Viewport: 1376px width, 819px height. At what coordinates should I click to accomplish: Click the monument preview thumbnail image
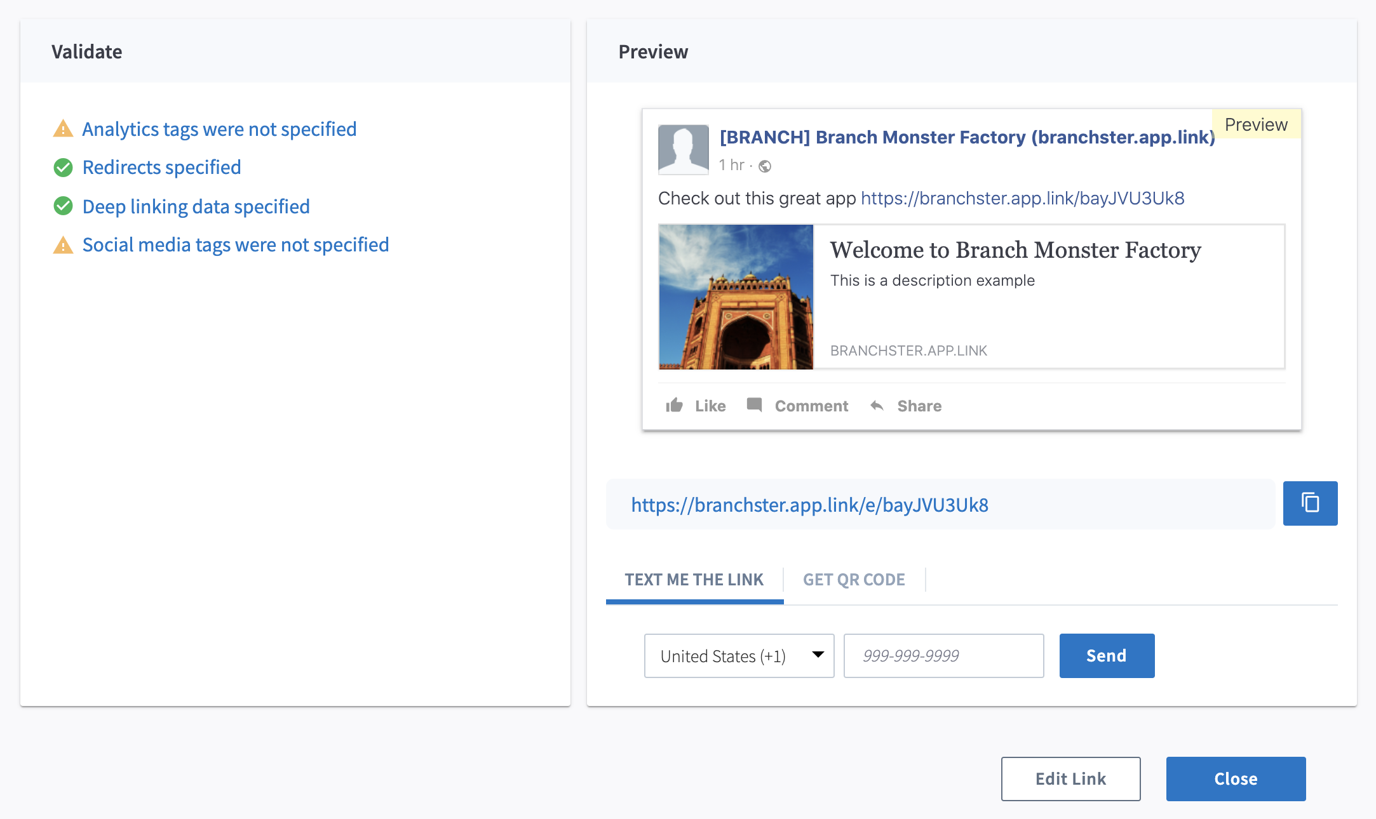click(736, 296)
